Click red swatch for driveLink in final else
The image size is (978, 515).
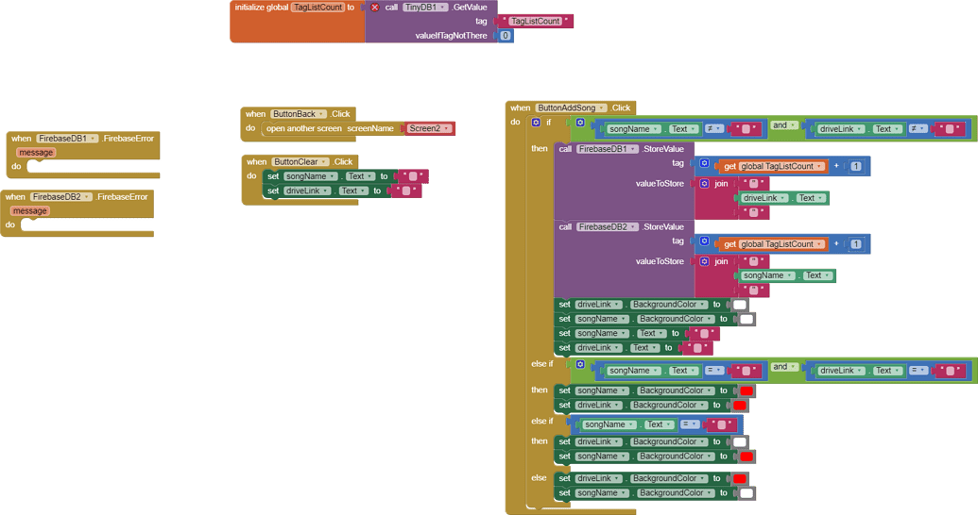(x=740, y=479)
